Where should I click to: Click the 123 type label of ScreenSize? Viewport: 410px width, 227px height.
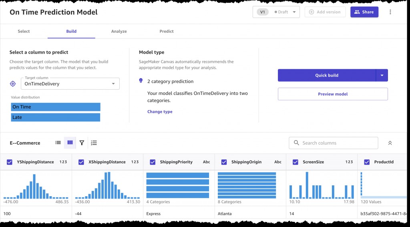[x=349, y=162]
